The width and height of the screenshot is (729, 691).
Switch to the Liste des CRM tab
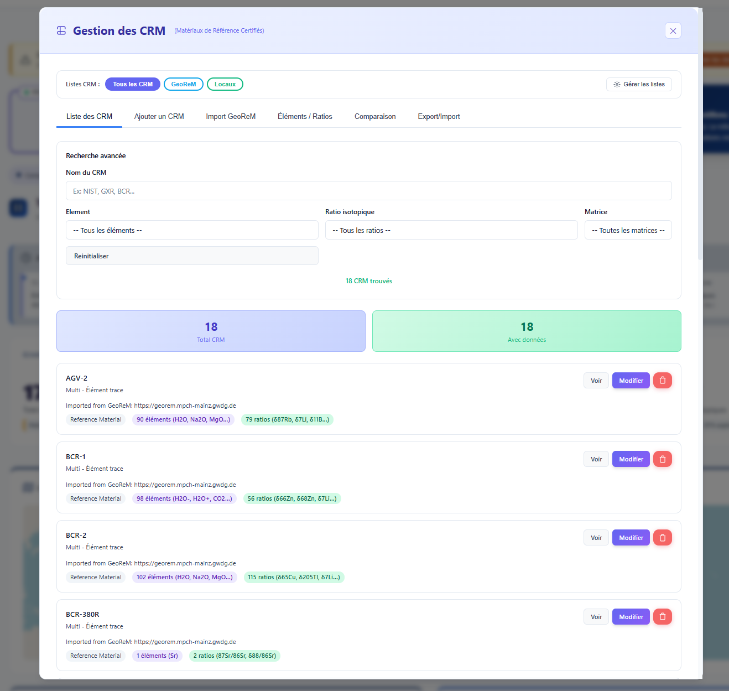coord(89,117)
